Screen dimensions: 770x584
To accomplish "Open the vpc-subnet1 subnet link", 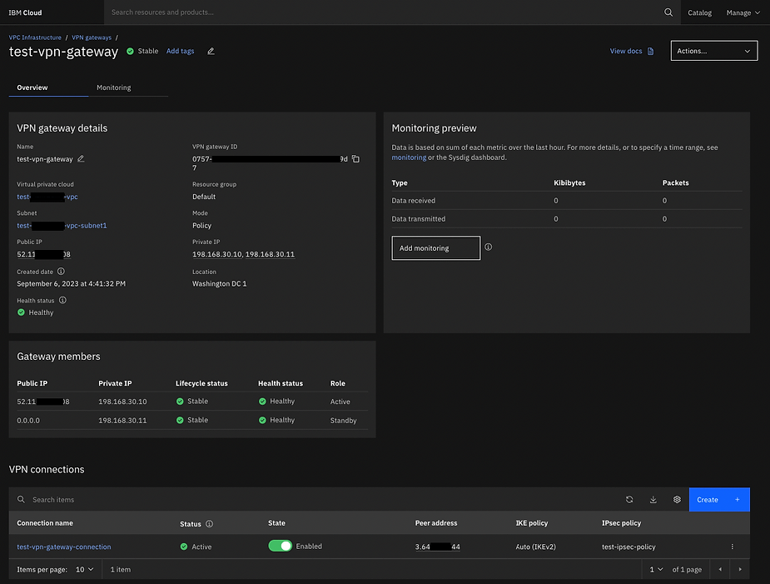I will click(62, 226).
